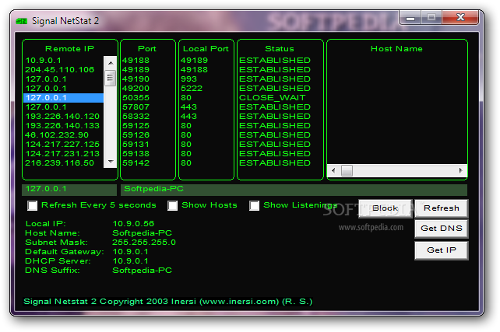Click the Subnet Mask value 255.255.255.0
The image size is (500, 332).
(x=144, y=243)
